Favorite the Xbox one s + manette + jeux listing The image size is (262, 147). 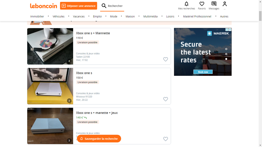[166, 139]
